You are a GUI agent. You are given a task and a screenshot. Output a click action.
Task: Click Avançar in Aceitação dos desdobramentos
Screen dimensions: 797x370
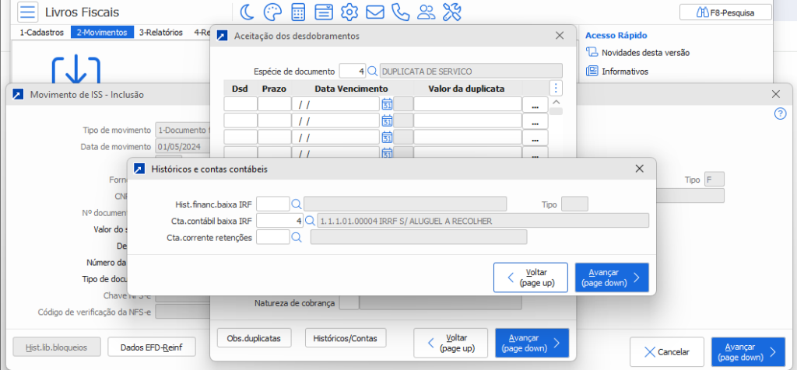532,343
